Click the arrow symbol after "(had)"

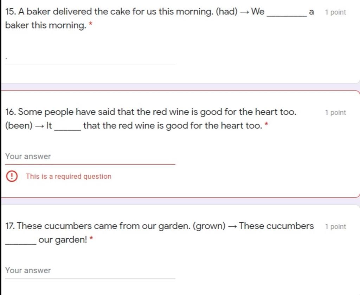(245, 12)
